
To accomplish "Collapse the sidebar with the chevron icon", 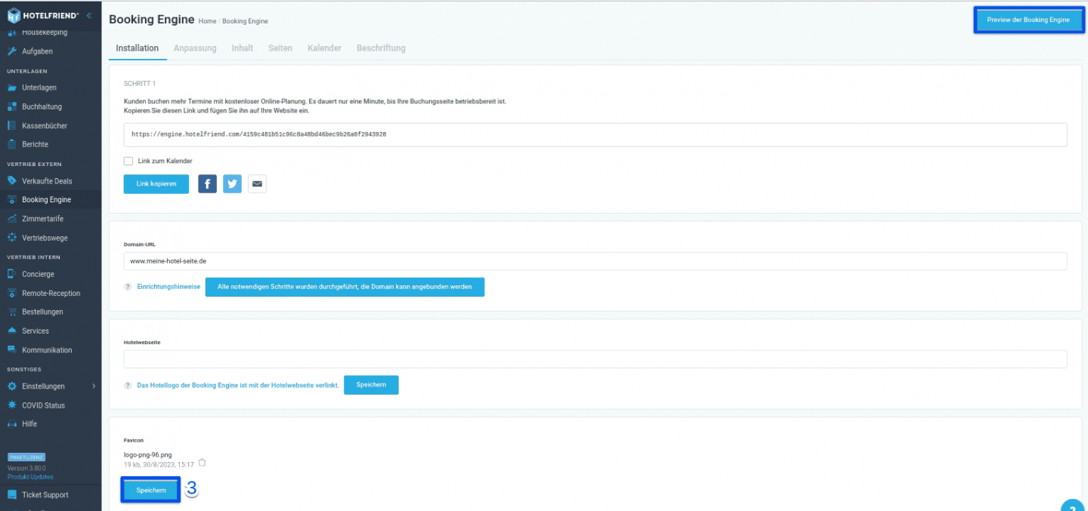I will [89, 16].
